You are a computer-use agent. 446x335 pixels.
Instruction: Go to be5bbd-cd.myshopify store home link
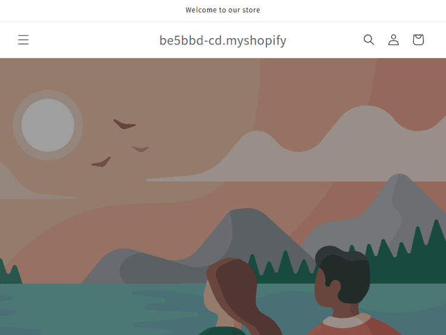223,40
